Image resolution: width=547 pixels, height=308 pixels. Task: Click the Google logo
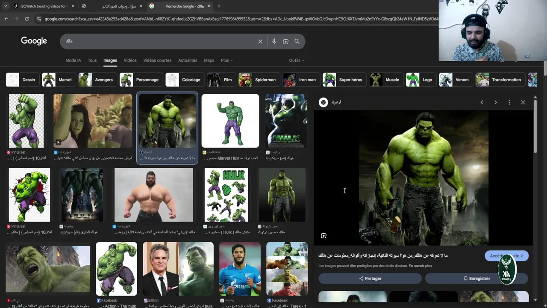pos(34,41)
